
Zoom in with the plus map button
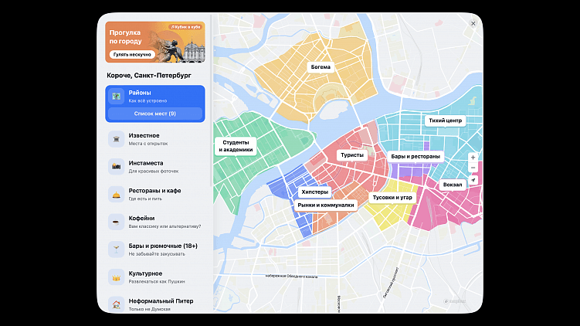coord(473,158)
